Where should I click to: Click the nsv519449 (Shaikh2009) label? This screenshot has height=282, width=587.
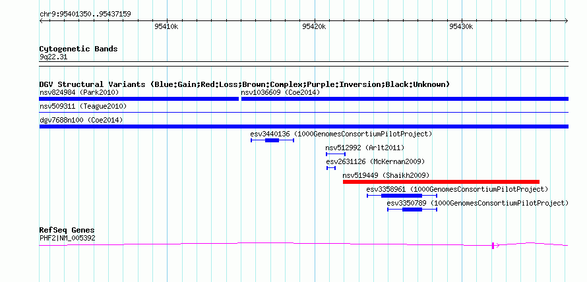tap(386, 175)
